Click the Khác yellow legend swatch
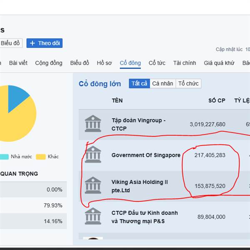The image size is (250, 250). click(41, 157)
